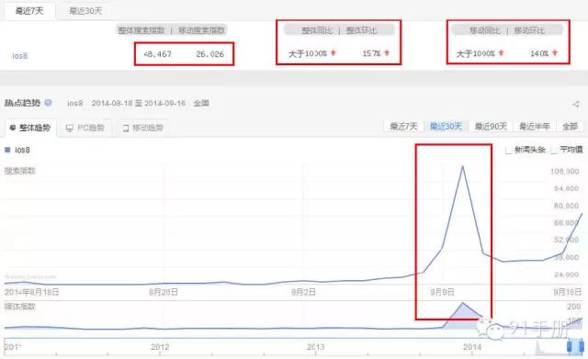Image resolution: width=588 pixels, height=359 pixels.
Task: Set chart range to 最近半年
Action: click(x=535, y=127)
